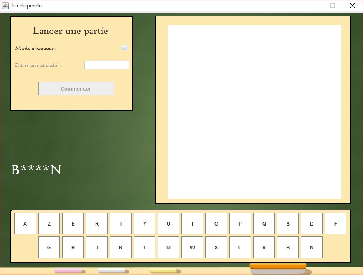Choose the letter M key
This screenshot has height=275, width=363.
pyautogui.click(x=168, y=247)
